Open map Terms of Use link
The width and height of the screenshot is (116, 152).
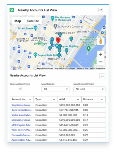coord(82,69)
